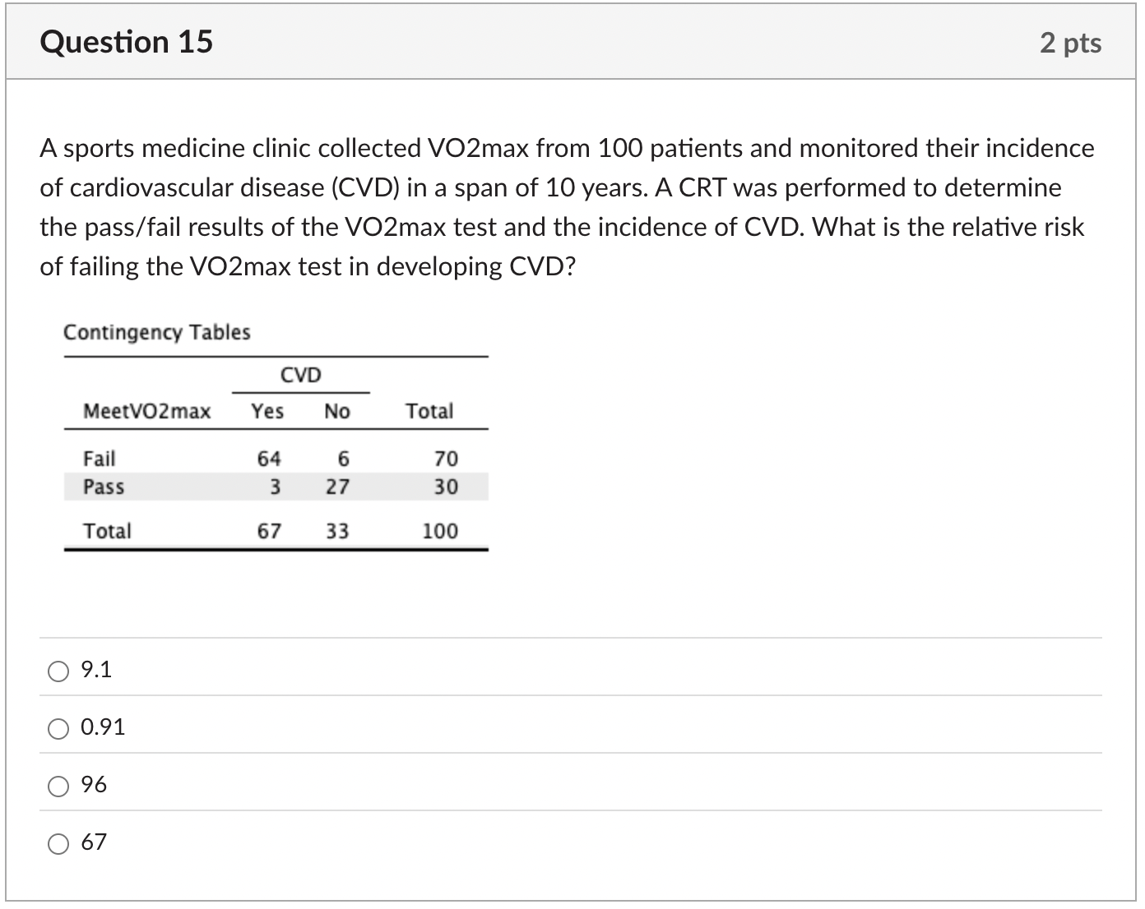The height and width of the screenshot is (909, 1145).
Task: Click the answer label 67
Action: (93, 842)
